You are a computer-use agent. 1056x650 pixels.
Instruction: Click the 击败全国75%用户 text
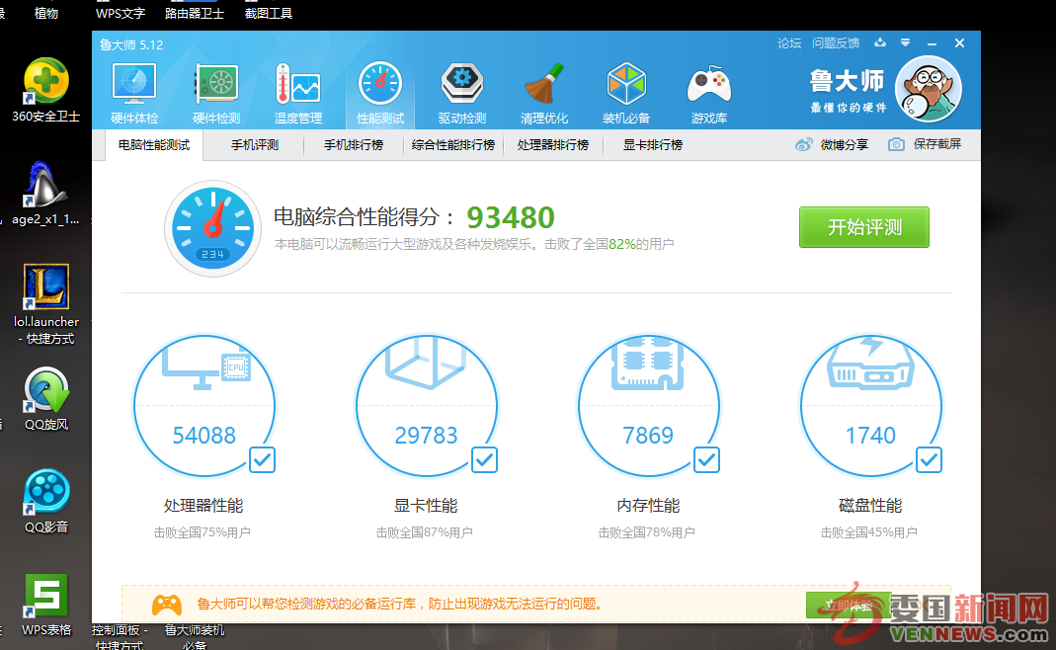(x=203, y=532)
